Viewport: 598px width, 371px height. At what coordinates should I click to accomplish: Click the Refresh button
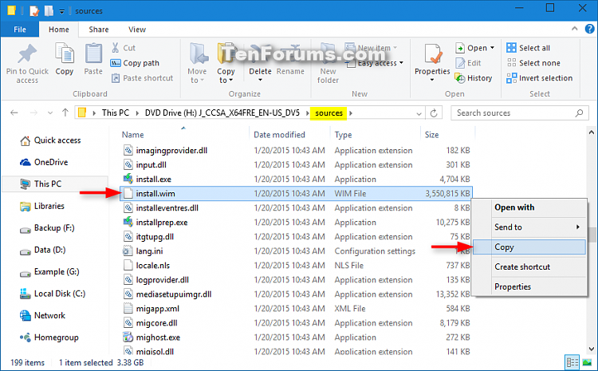tap(434, 113)
